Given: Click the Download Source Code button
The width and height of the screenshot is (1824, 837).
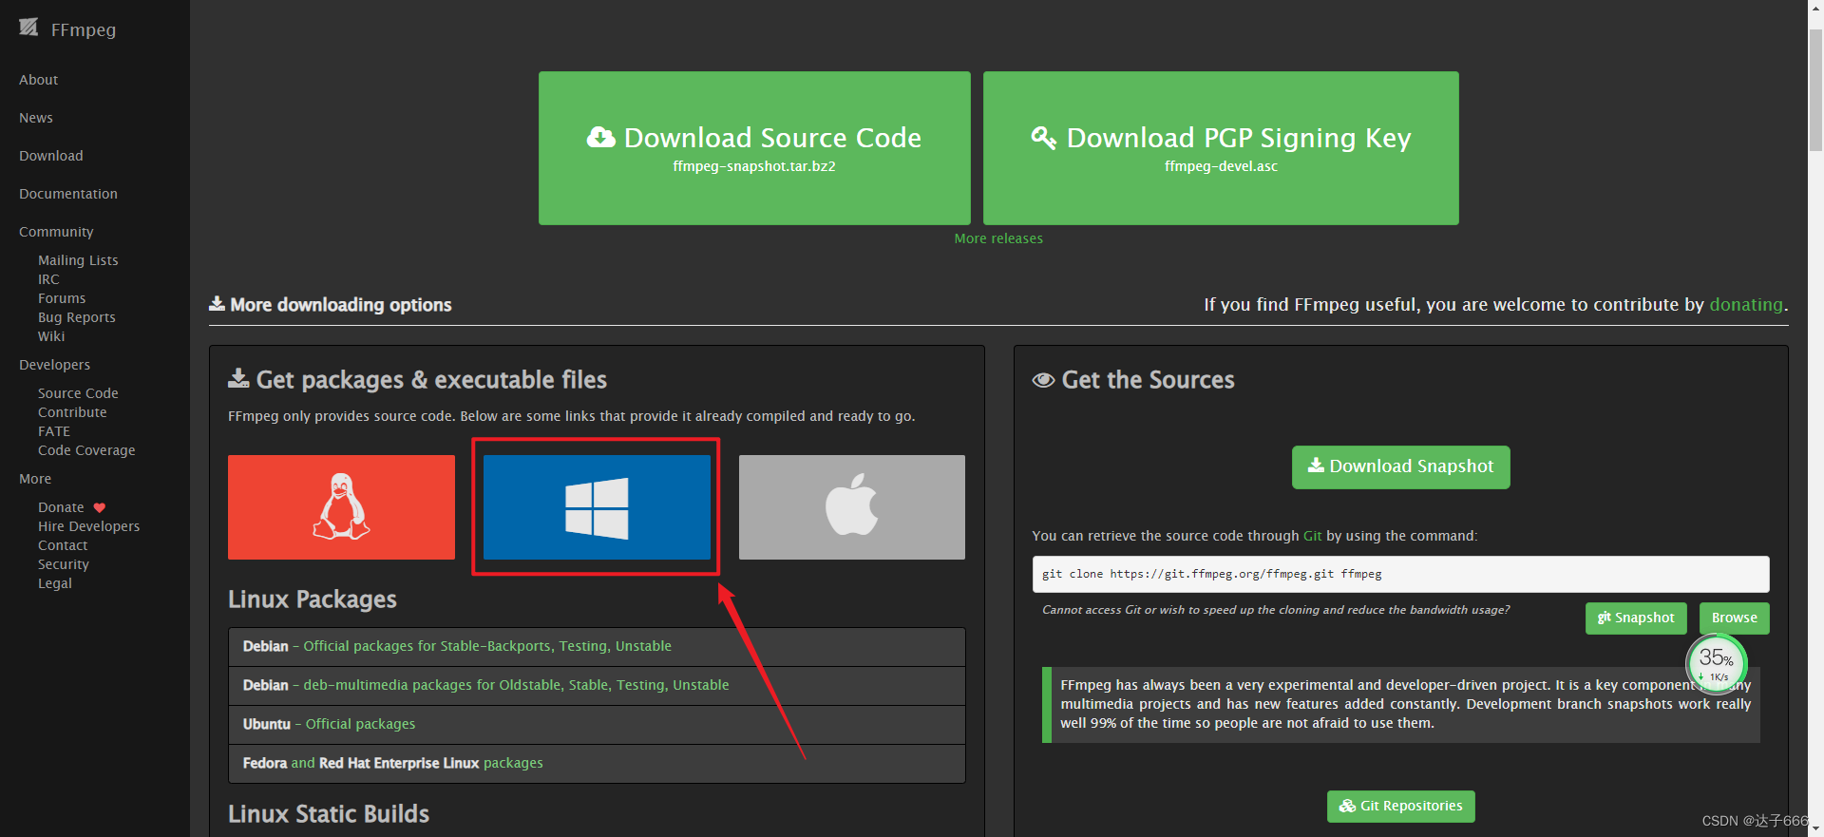Looking at the screenshot, I should point(754,148).
